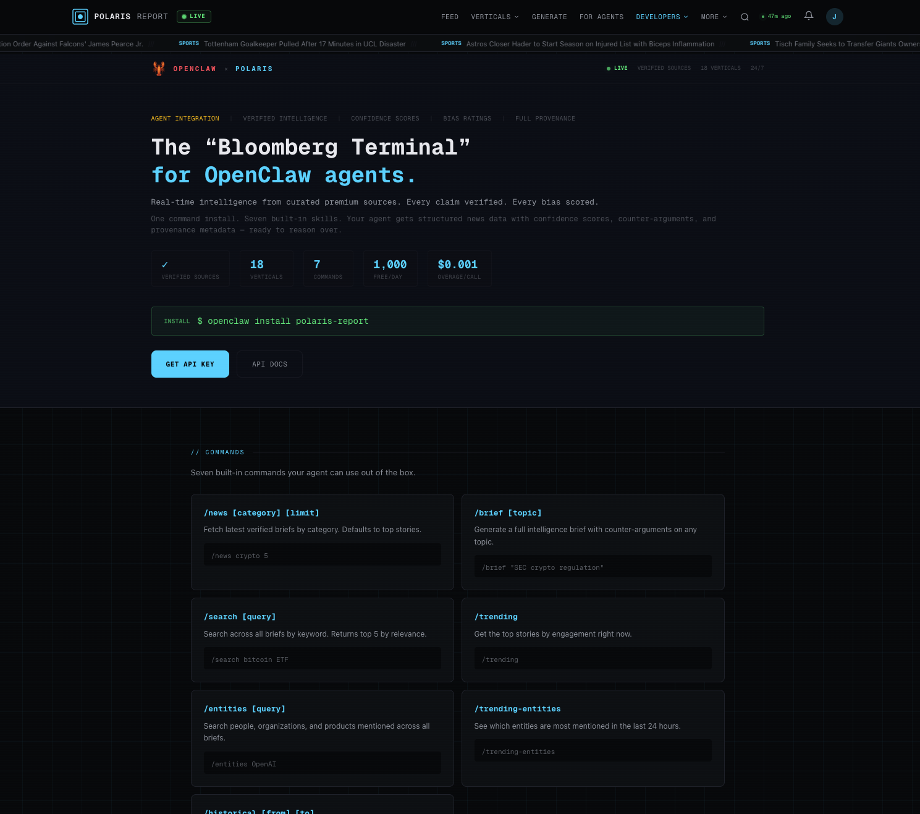Screen dimensions: 920x814
Task: Click the Verified Sources checkmark stat
Action: (190, 268)
